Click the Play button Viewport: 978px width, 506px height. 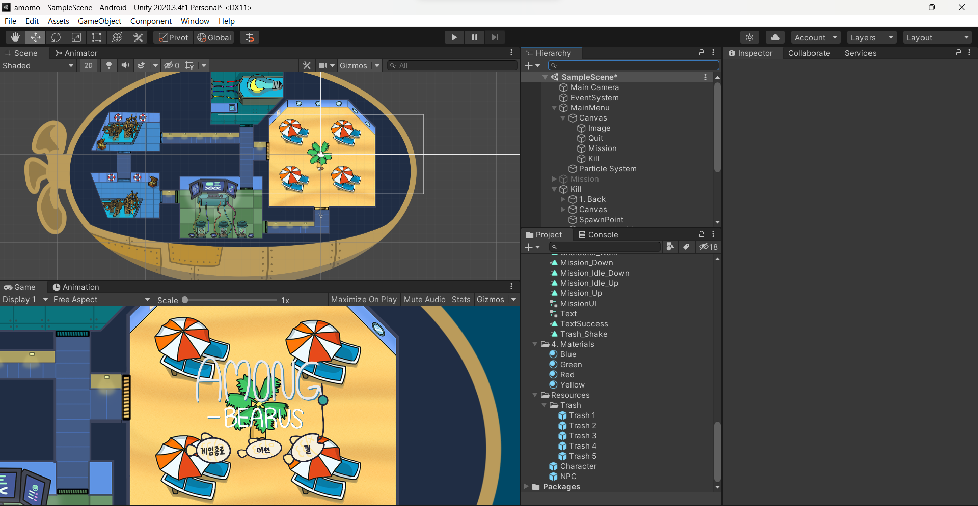click(x=454, y=37)
